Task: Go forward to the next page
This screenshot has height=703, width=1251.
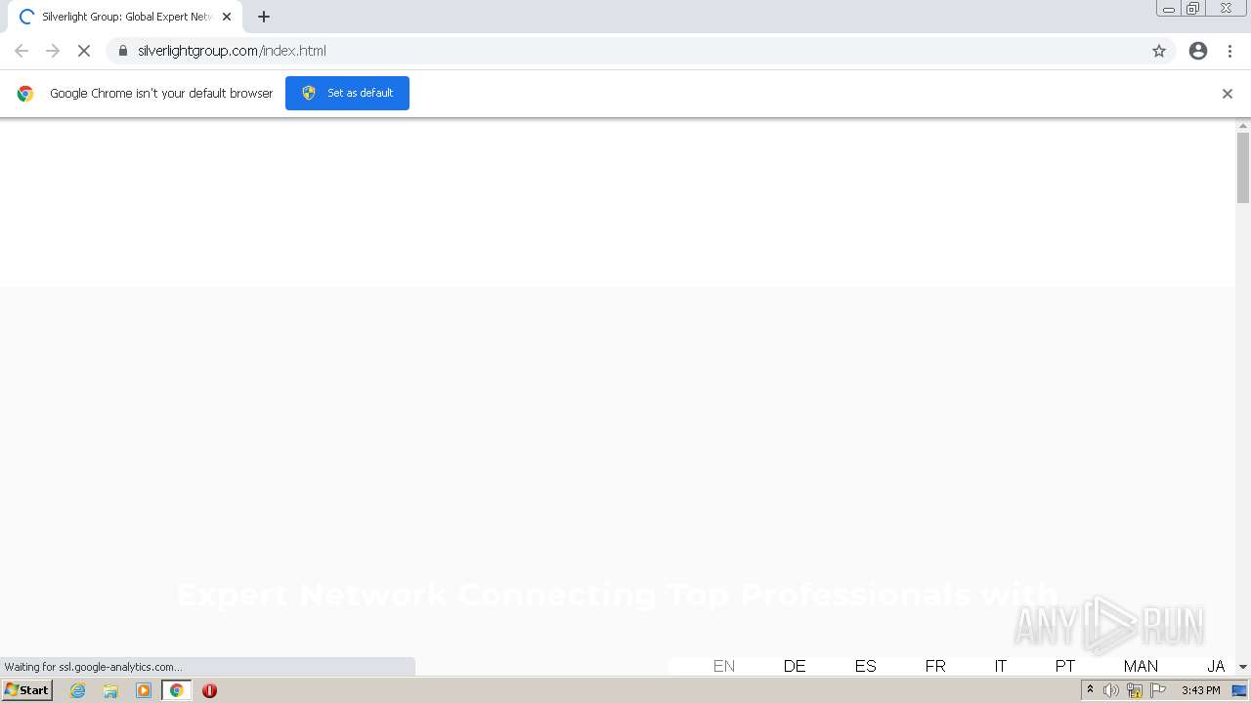Action: [x=53, y=51]
